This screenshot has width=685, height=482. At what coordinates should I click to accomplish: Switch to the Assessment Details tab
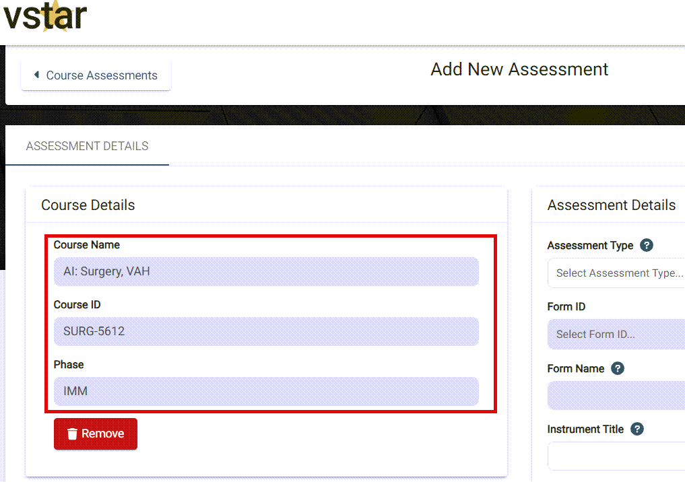(x=87, y=146)
